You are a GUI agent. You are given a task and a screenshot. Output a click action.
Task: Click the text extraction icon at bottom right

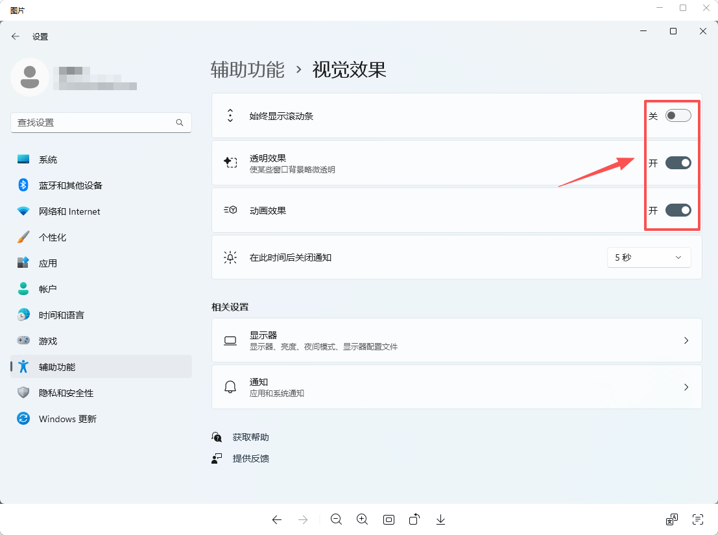pyautogui.click(x=697, y=519)
